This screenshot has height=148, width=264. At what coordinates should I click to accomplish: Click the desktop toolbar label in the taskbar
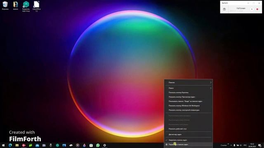point(224,145)
